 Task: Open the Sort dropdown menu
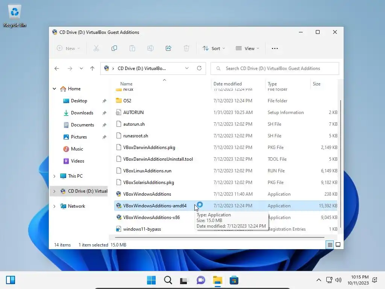[x=214, y=49]
